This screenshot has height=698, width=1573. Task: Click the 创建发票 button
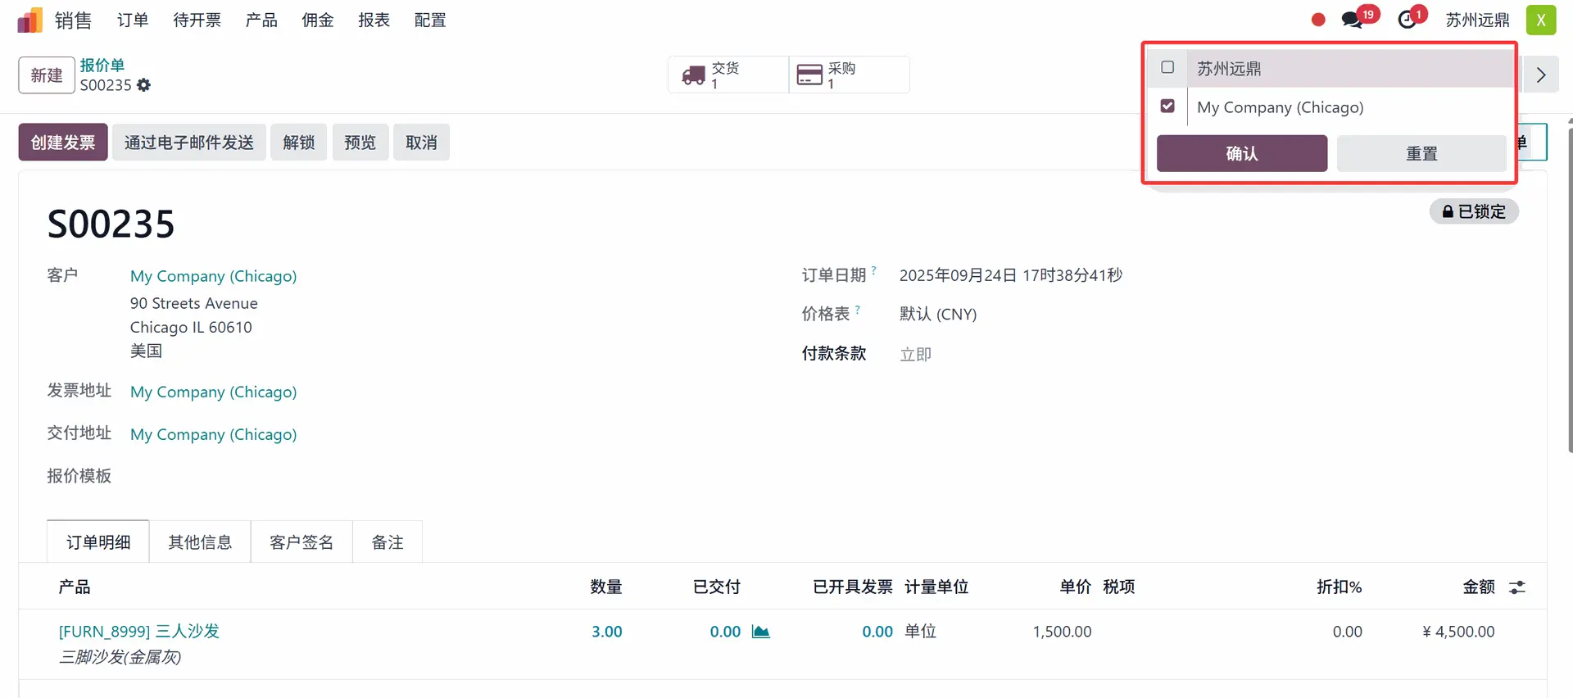63,143
